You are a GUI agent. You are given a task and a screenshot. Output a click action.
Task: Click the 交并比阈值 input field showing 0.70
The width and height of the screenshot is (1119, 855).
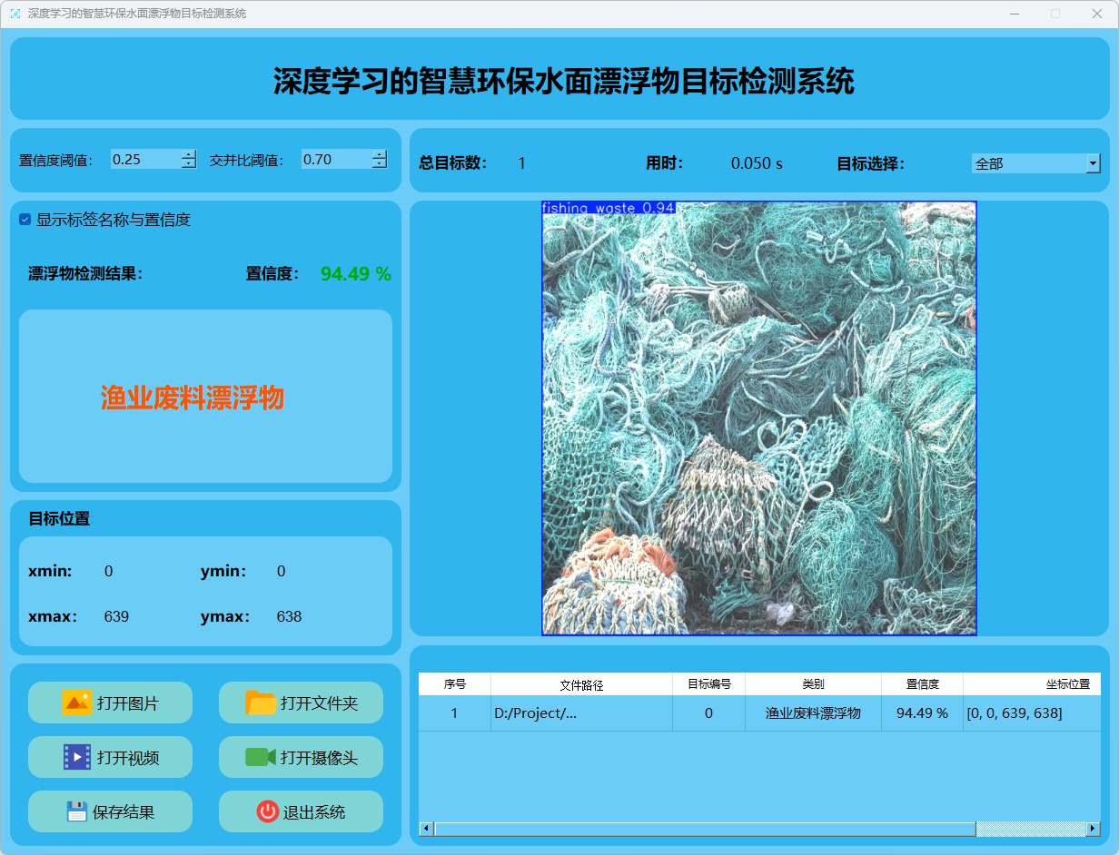click(334, 160)
